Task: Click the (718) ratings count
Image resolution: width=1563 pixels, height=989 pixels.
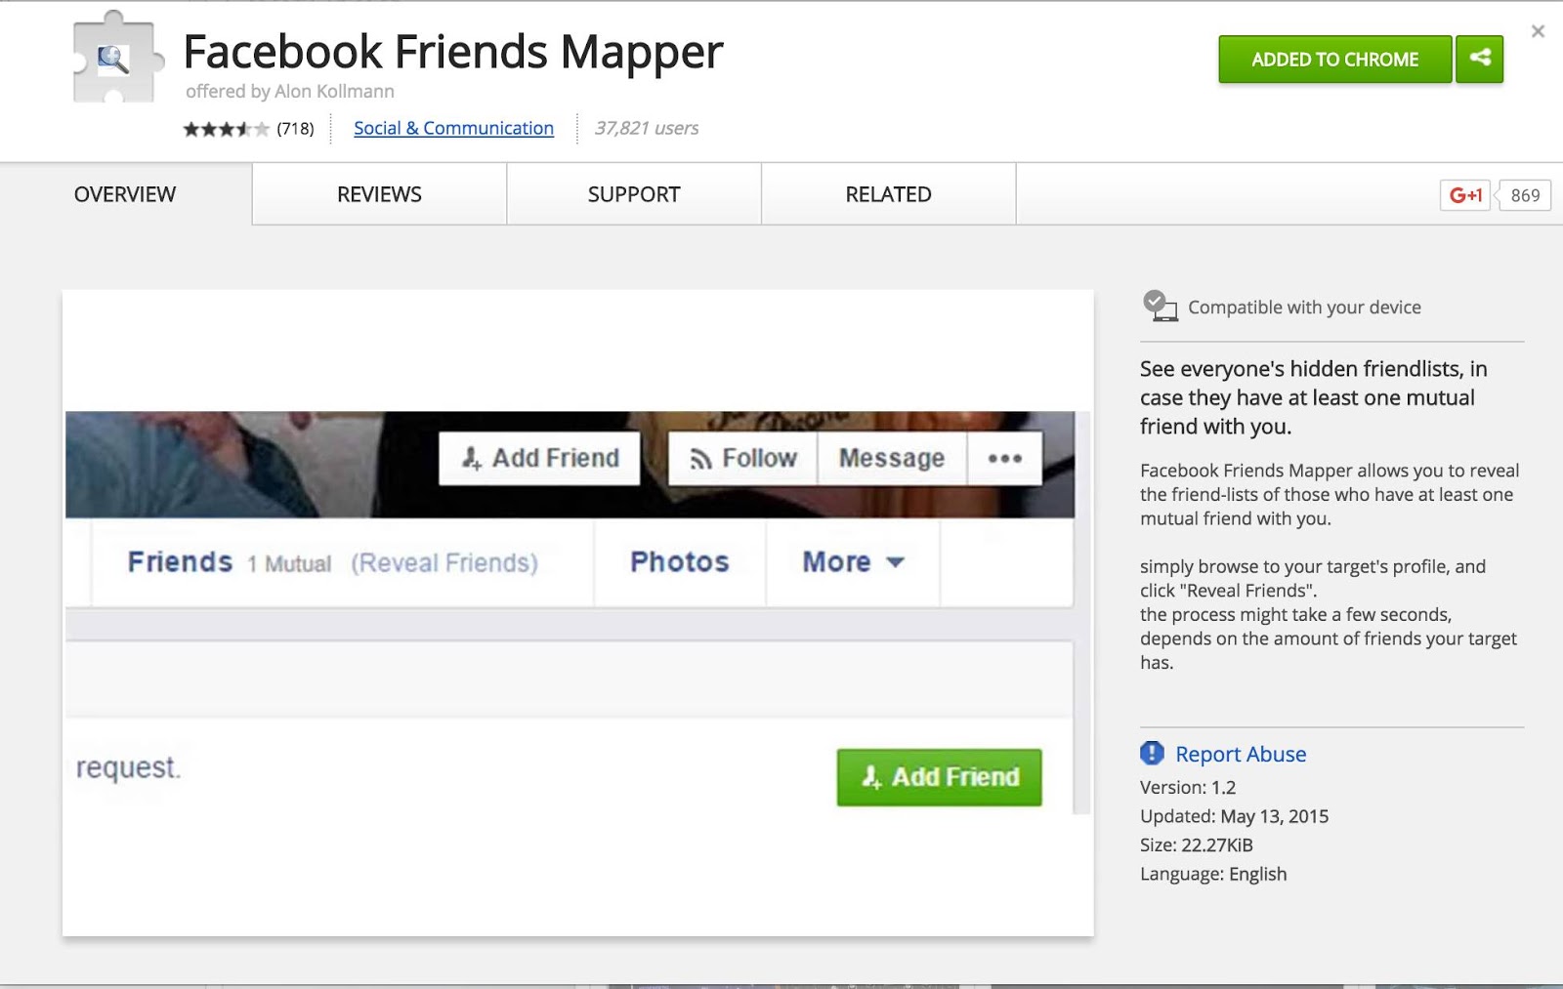Action: (x=295, y=129)
